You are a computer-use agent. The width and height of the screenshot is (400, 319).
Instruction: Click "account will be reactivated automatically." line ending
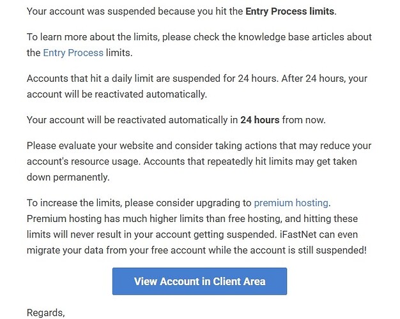pos(118,94)
